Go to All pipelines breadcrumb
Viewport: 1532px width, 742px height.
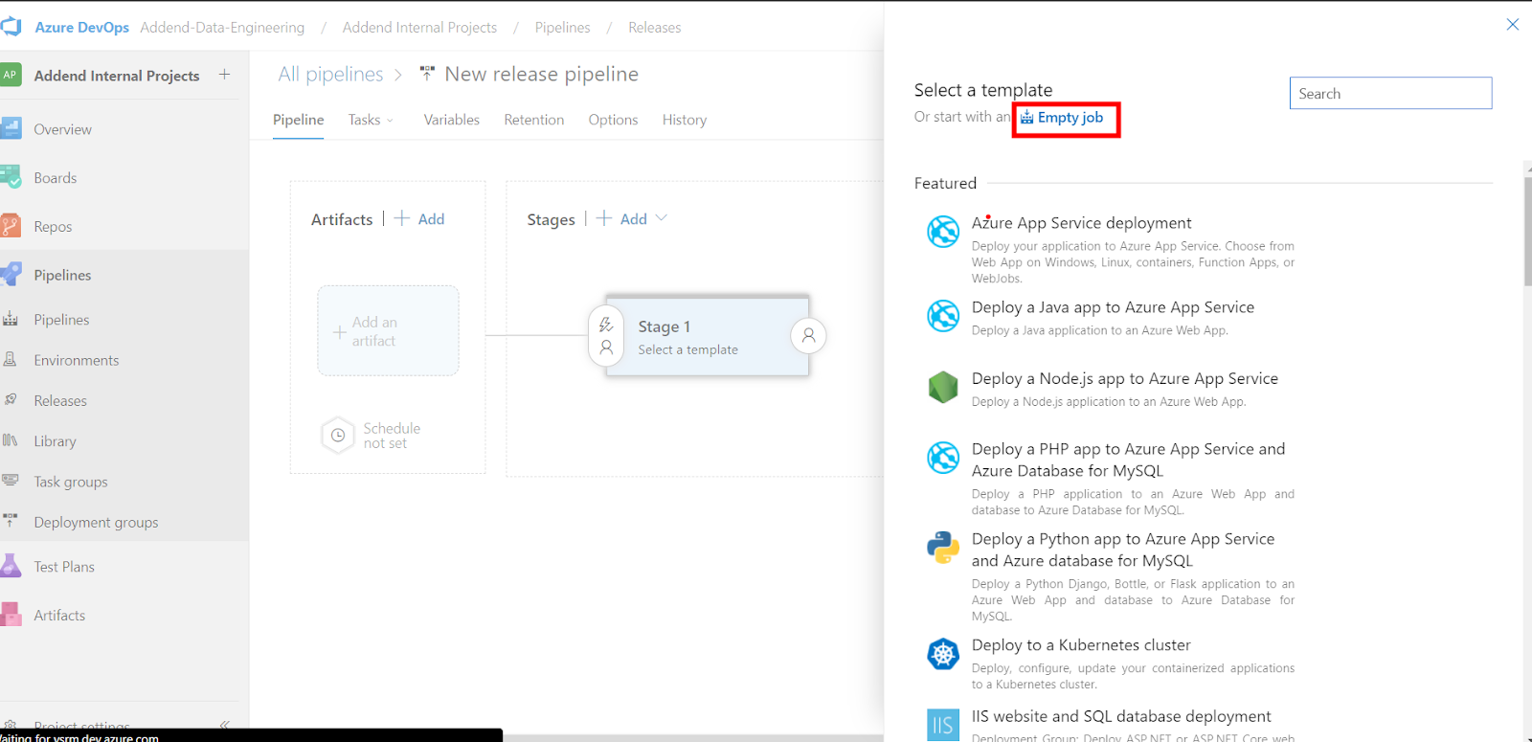(x=330, y=74)
